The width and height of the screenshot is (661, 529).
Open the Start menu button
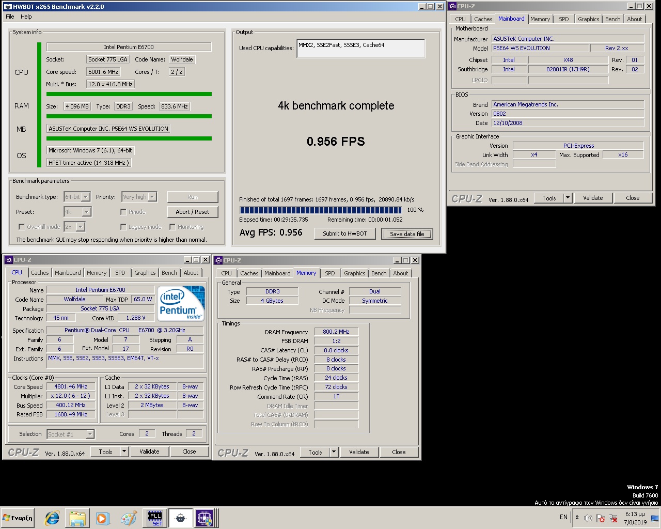18,518
